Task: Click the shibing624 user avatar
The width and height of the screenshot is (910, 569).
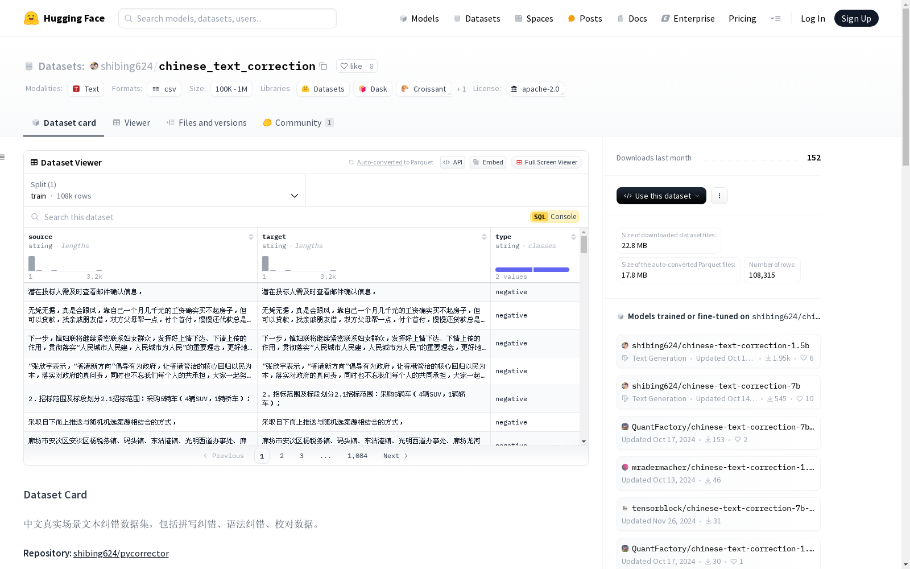Action: tap(94, 66)
